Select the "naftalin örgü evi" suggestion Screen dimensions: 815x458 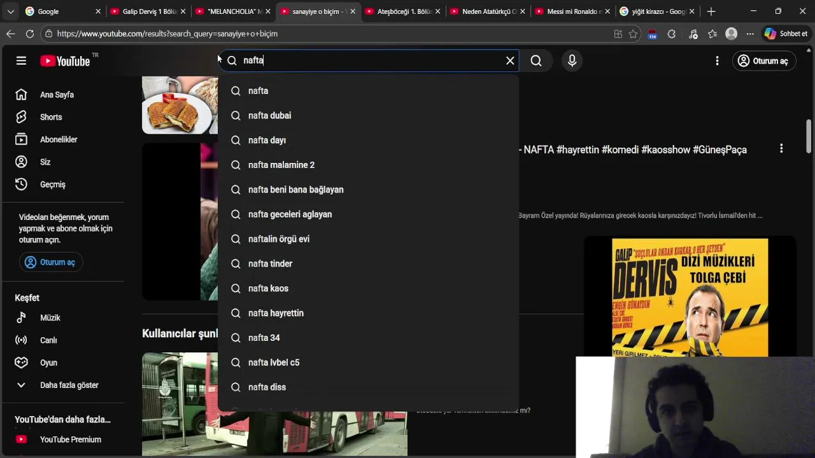[368, 239]
